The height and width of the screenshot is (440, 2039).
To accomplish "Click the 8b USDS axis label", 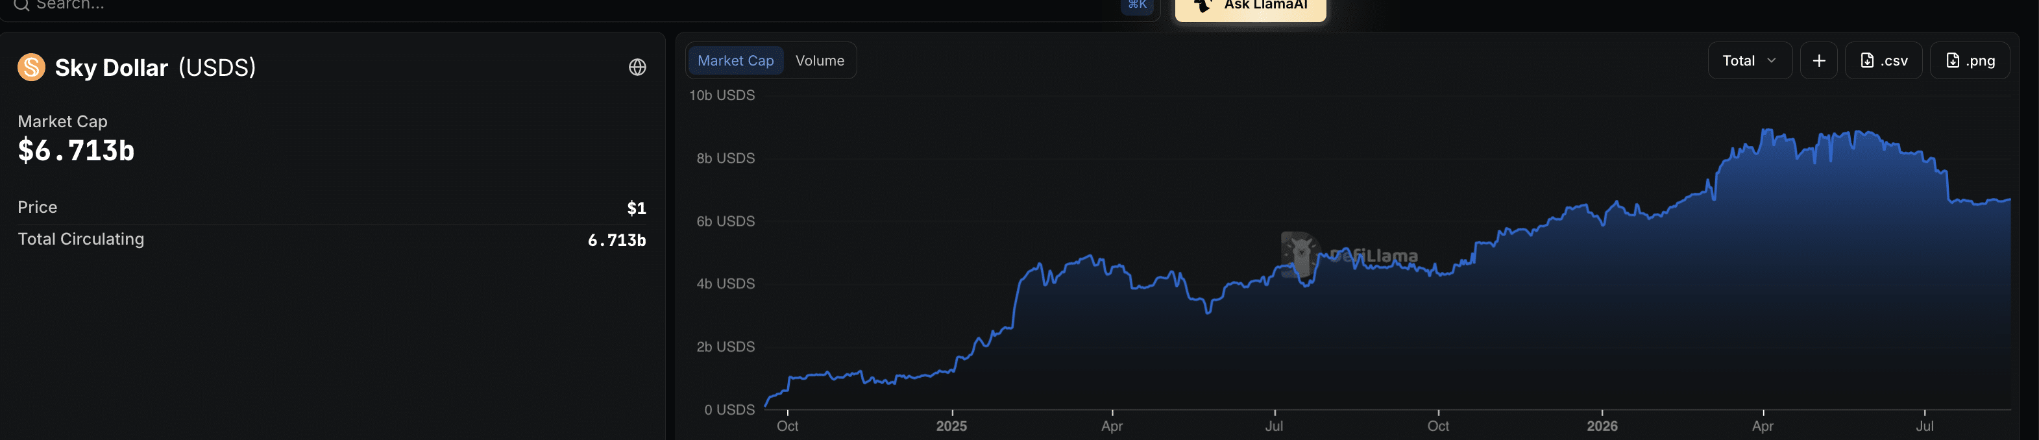I will [725, 158].
